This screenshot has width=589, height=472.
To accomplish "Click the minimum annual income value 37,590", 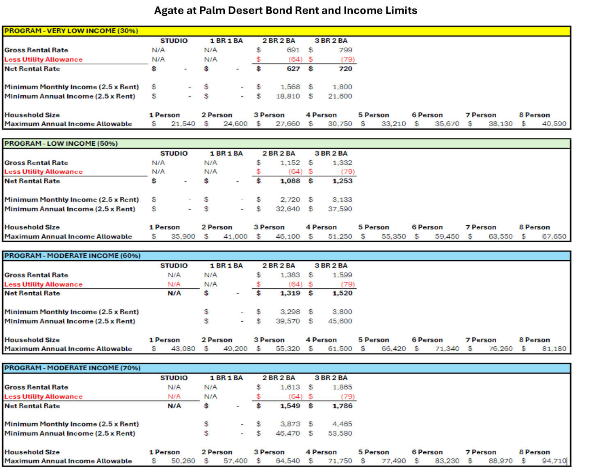I will 340,209.
